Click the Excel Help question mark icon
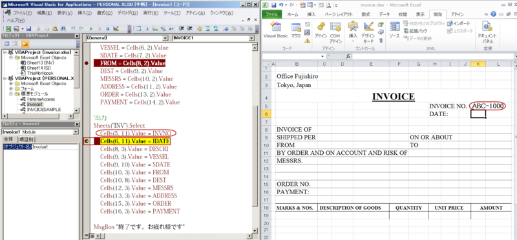 pyautogui.click(x=493, y=14)
